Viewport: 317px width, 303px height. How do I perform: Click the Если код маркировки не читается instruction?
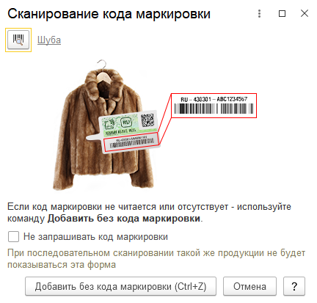(x=149, y=212)
